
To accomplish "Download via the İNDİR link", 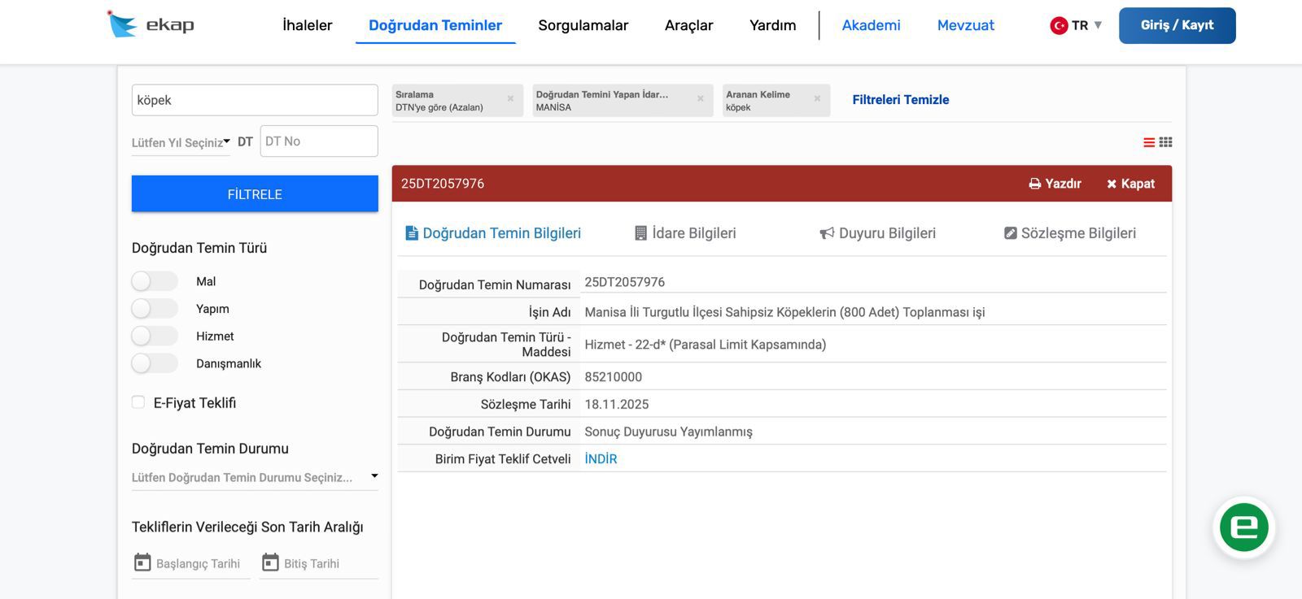I will (601, 459).
